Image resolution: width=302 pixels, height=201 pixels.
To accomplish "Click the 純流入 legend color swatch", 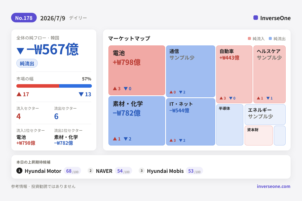I will [249, 38].
